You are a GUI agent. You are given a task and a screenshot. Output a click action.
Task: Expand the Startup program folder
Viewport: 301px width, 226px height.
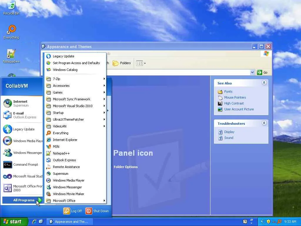[75, 113]
